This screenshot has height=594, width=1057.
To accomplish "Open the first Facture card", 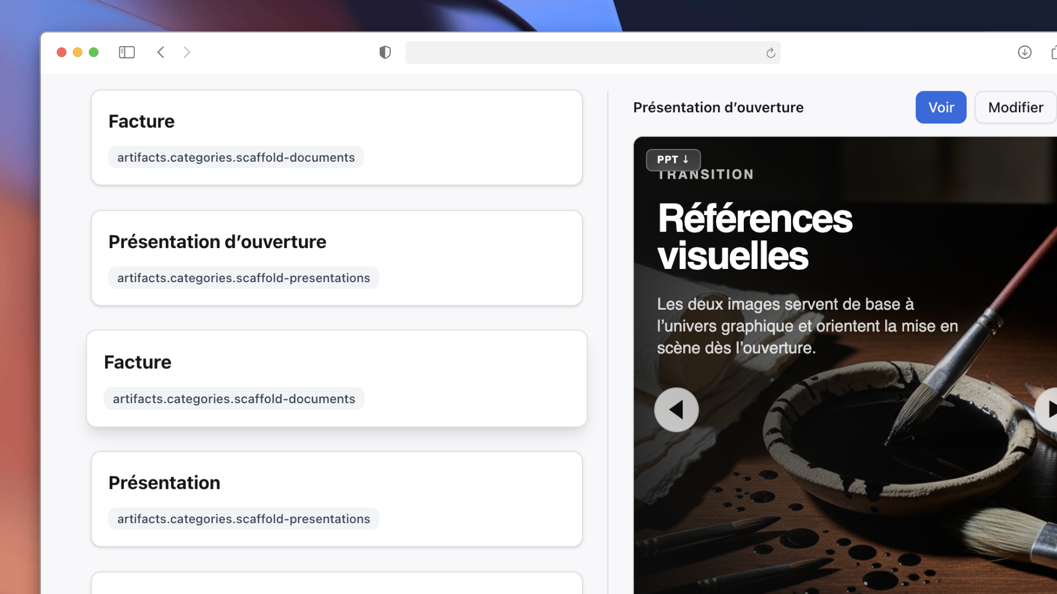I will [x=337, y=137].
